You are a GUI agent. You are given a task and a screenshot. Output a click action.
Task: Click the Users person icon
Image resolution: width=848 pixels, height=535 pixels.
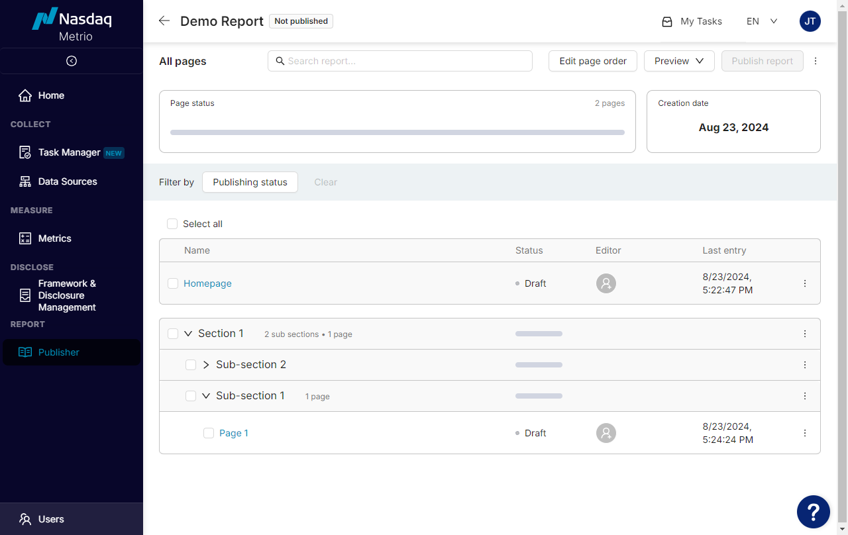pos(25,519)
